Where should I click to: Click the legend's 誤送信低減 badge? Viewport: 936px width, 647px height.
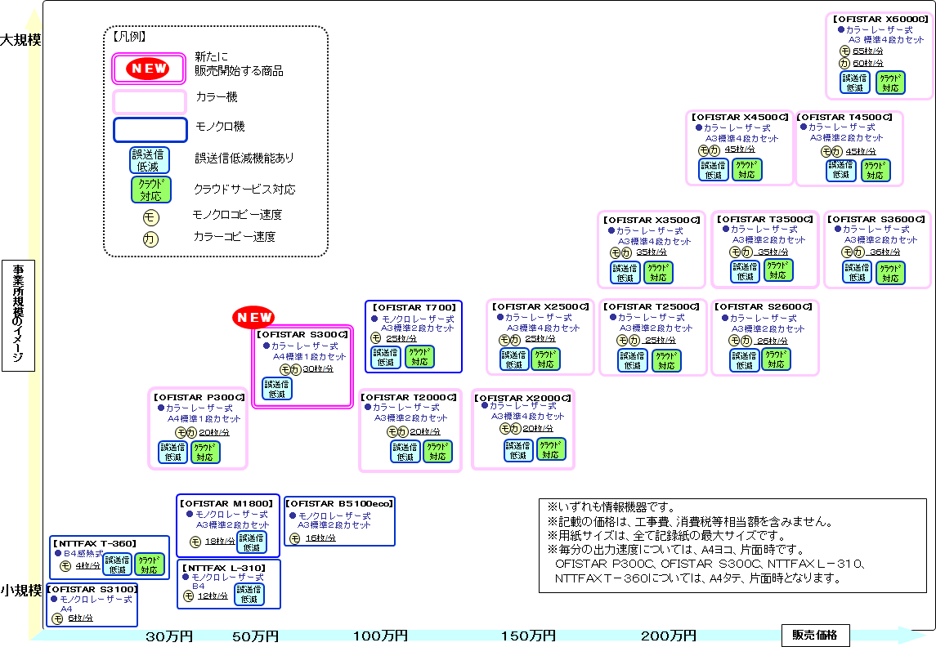coord(150,160)
